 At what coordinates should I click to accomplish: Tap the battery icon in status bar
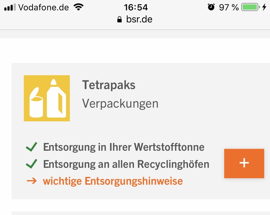click(x=250, y=7)
